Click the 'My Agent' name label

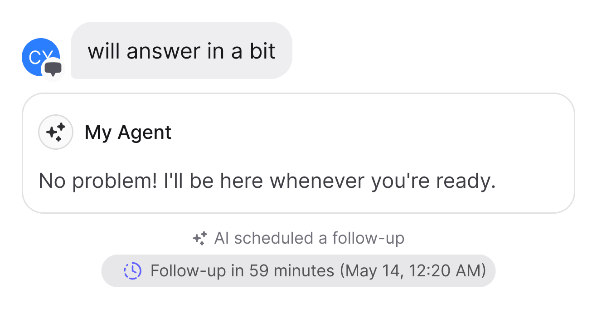128,132
